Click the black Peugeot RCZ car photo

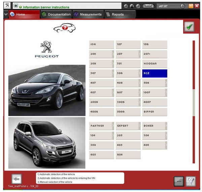[47, 90]
